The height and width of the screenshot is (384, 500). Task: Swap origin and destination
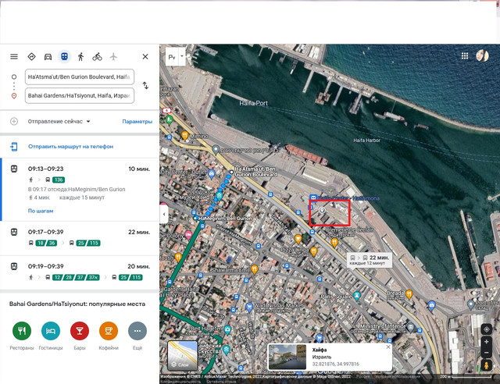click(x=145, y=85)
